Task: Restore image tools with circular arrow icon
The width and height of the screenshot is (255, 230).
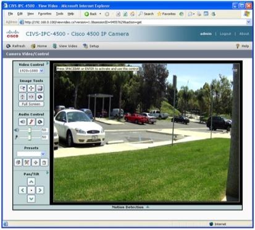Action: 40,96
